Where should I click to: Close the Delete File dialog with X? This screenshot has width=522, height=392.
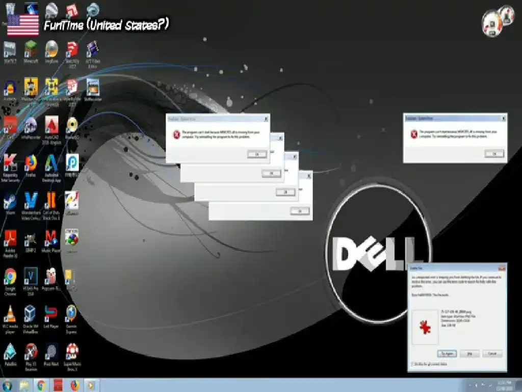[502, 268]
